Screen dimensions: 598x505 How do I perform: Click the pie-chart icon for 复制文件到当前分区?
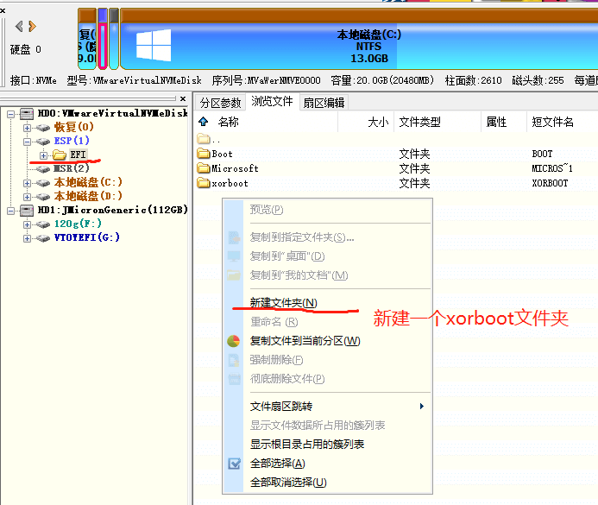coord(234,341)
